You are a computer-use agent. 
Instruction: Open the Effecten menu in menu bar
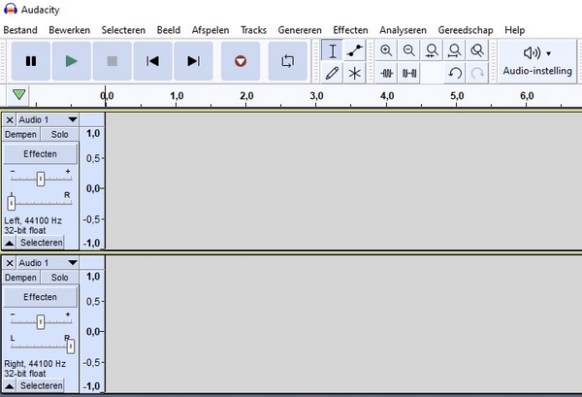click(350, 30)
